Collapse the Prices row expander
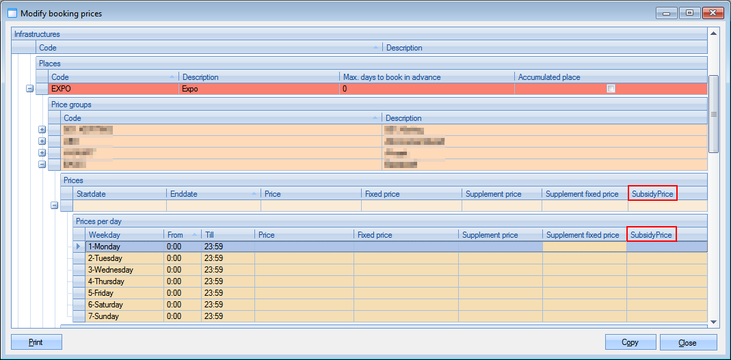This screenshot has width=731, height=360. pyautogui.click(x=54, y=206)
